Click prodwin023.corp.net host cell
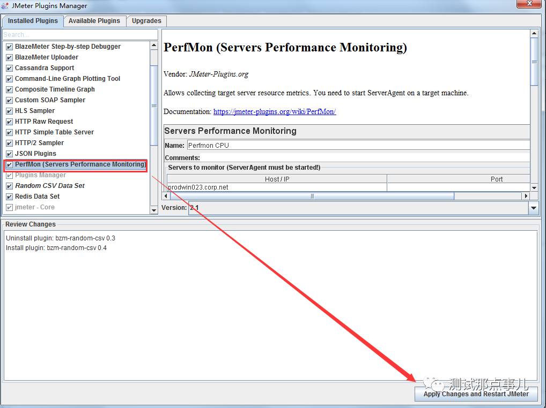This screenshot has height=408, width=546. coord(277,187)
